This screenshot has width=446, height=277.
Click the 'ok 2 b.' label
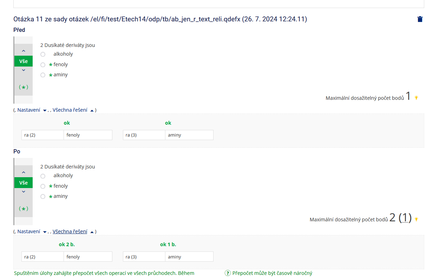pyautogui.click(x=67, y=244)
